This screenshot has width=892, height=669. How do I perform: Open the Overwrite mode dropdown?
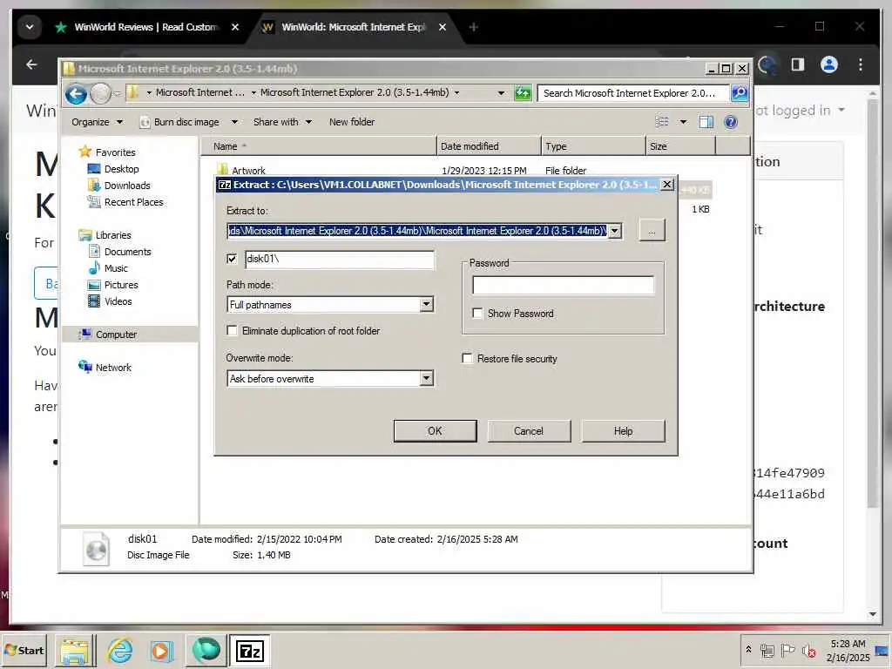(426, 378)
